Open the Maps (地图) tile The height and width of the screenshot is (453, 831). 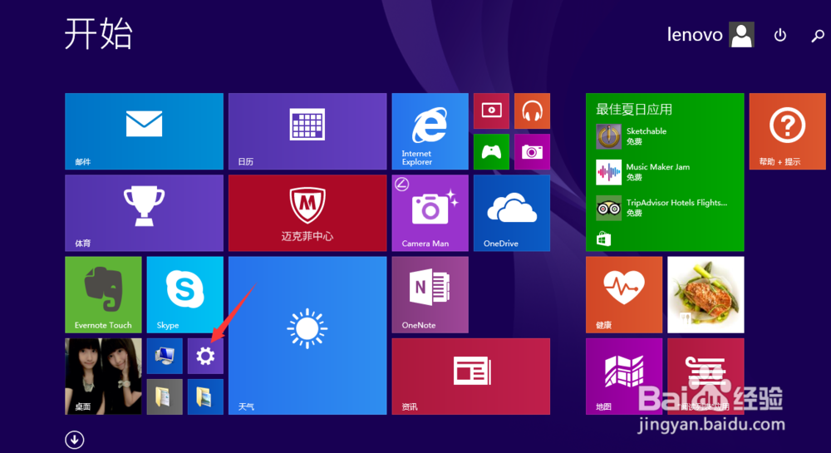624,377
